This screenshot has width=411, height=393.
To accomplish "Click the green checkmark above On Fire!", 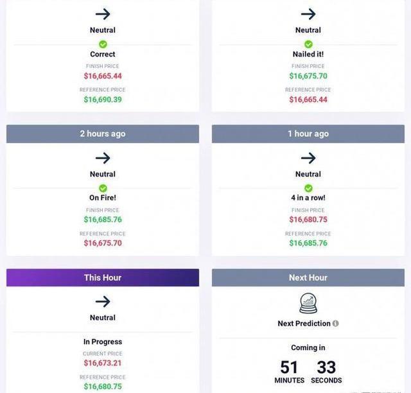I will coord(103,188).
